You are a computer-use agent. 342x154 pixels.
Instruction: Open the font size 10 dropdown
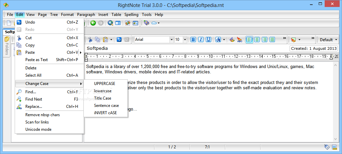[185, 40]
